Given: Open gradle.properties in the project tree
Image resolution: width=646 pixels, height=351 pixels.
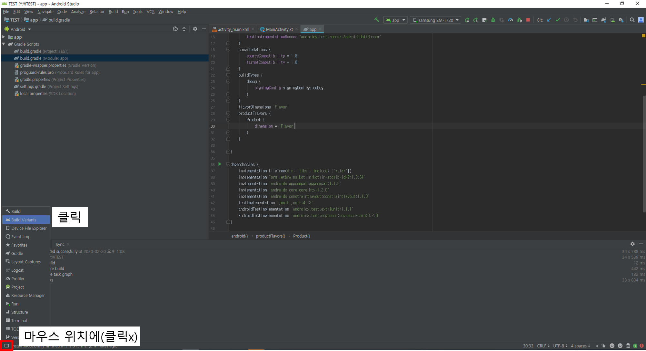Looking at the screenshot, I should [35, 80].
